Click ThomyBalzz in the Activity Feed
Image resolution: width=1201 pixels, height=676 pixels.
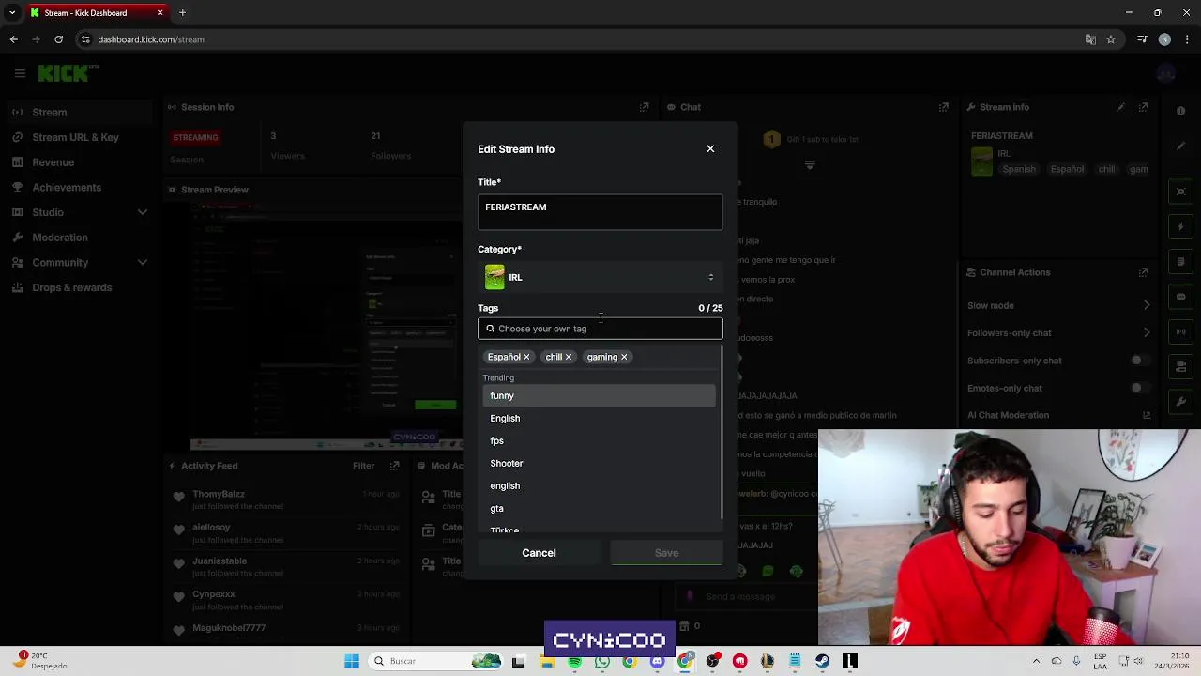(219, 494)
